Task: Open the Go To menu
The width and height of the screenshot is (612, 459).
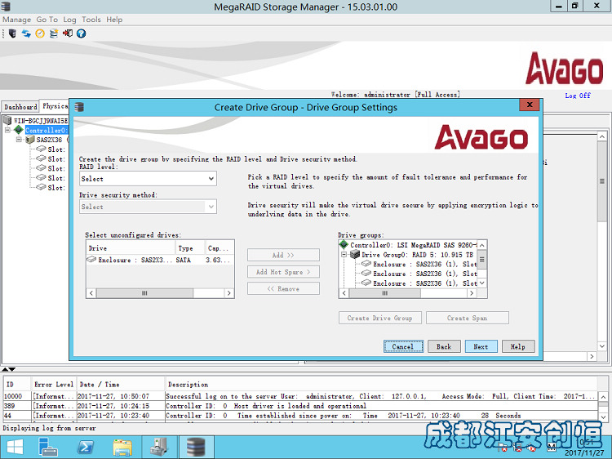Action: tap(47, 20)
